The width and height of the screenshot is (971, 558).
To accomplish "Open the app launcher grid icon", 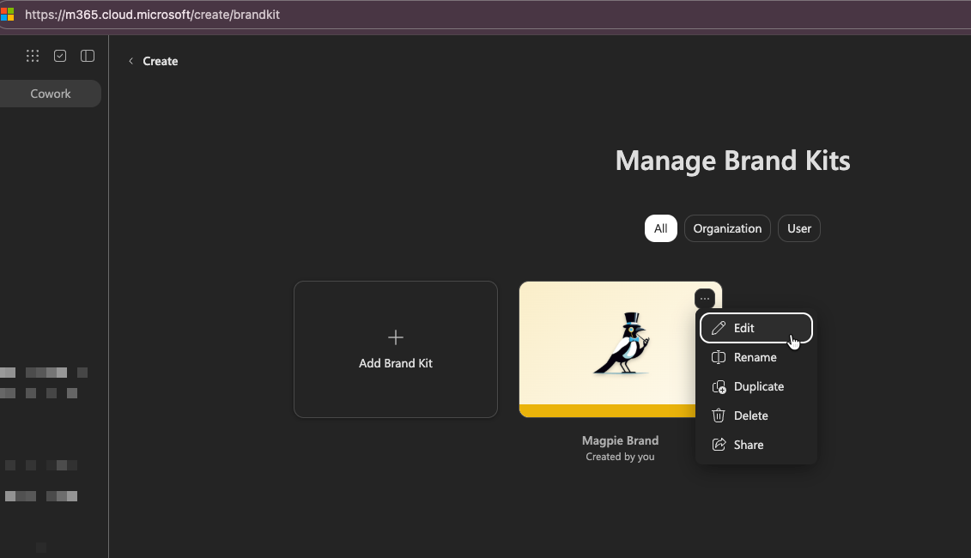I will 33,56.
